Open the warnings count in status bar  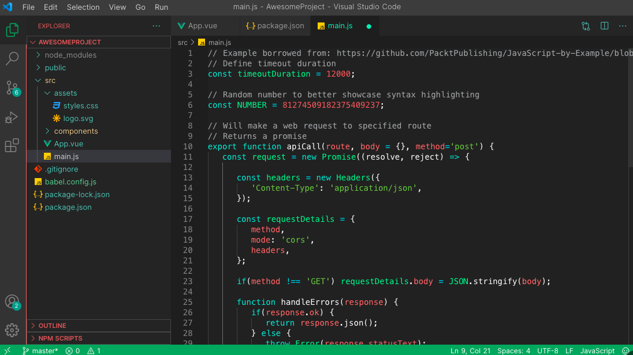[94, 350]
